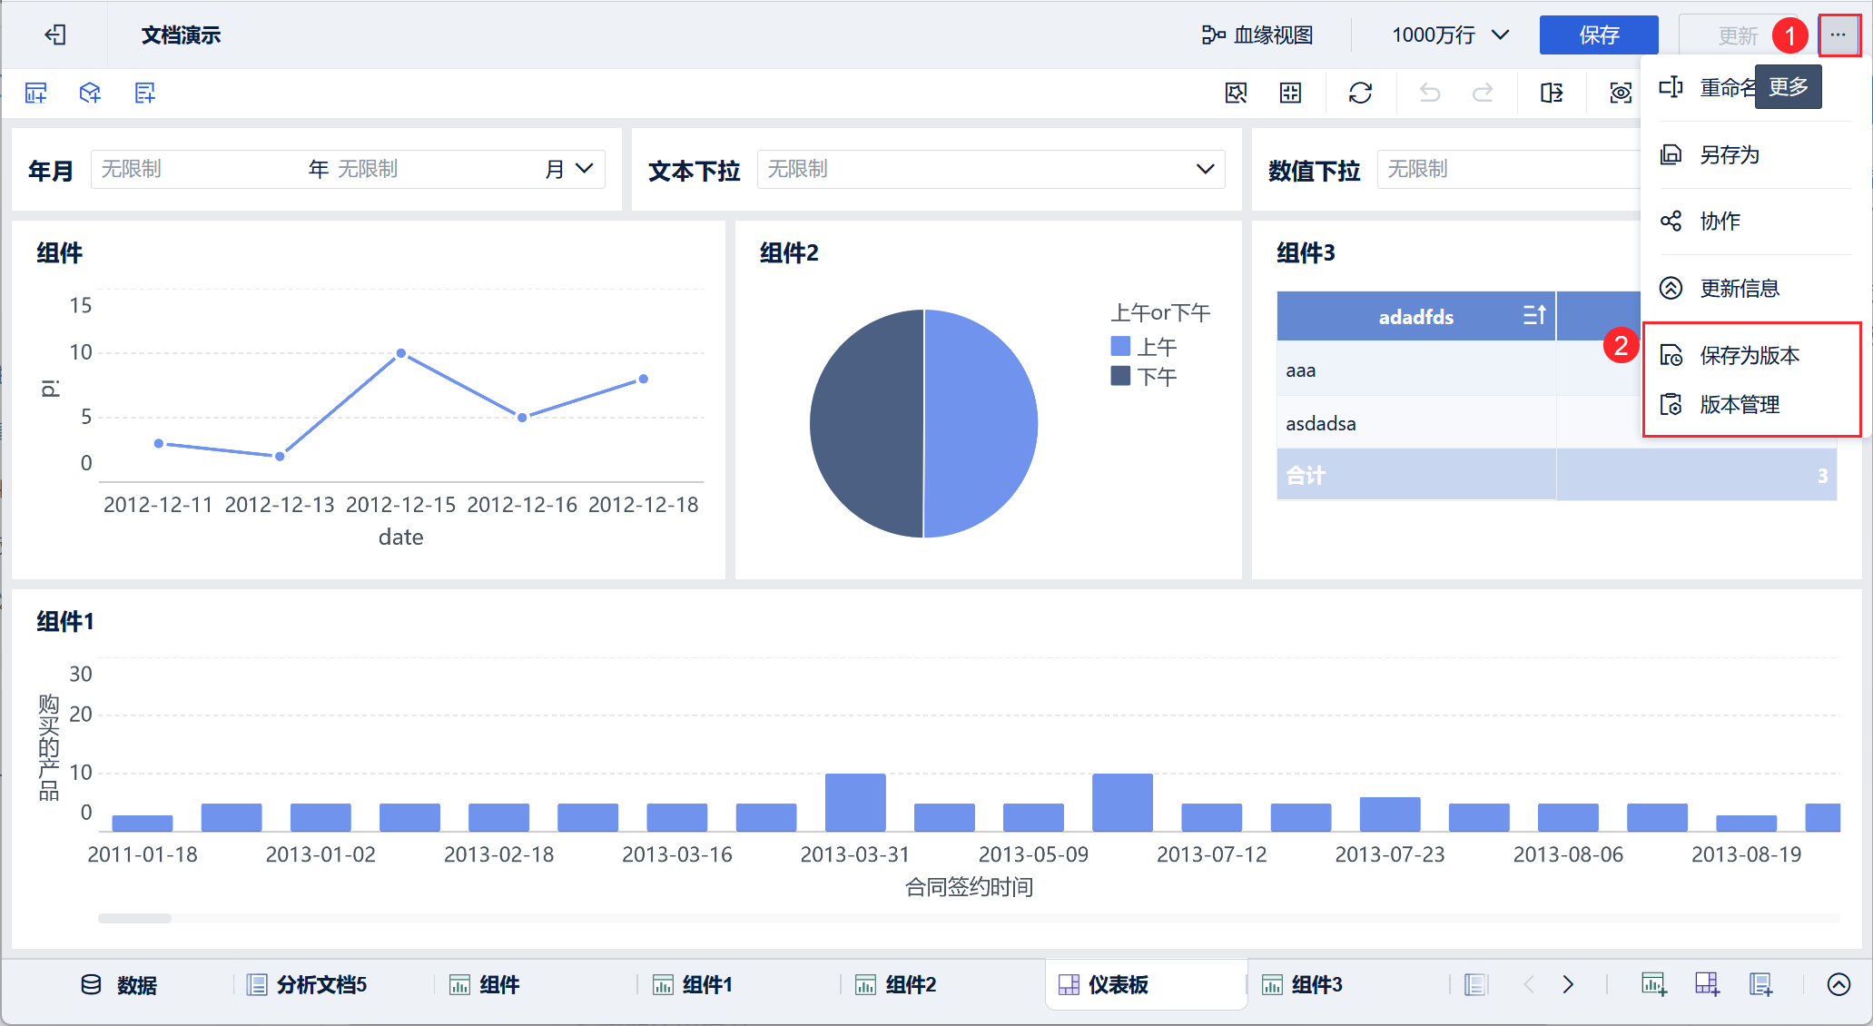Viewport: 1873px width, 1026px height.
Task: Click the collapse circle-arrow icon at bottom right
Action: pyautogui.click(x=1838, y=984)
